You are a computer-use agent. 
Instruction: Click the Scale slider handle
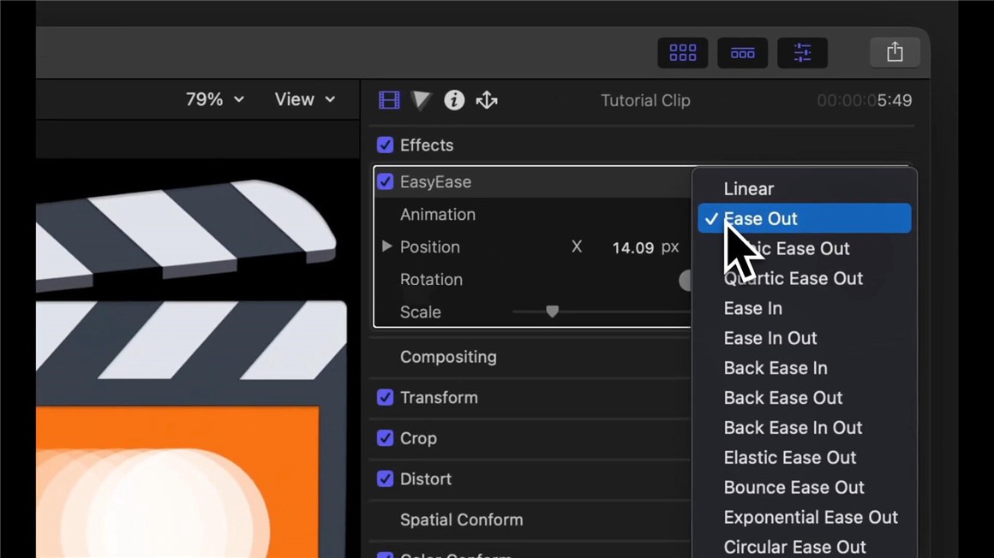click(553, 312)
